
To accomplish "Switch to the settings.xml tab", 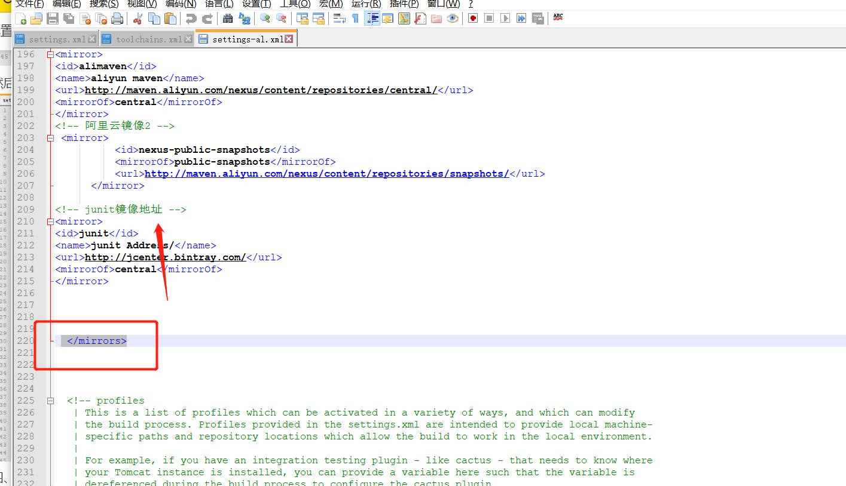I will 56,39.
